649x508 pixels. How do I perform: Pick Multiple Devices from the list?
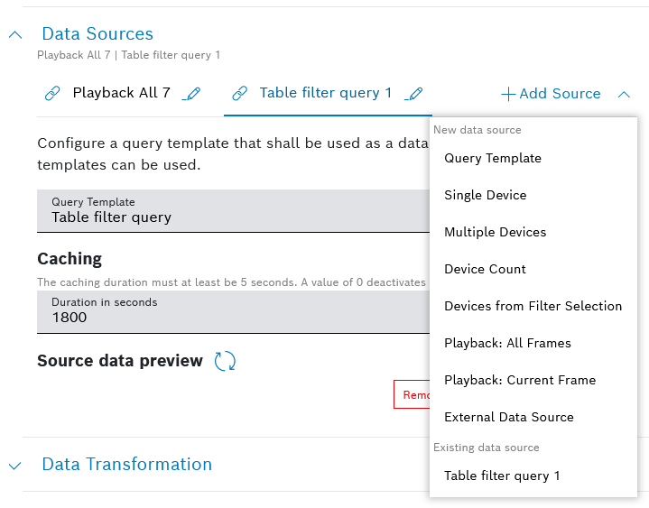pos(496,232)
